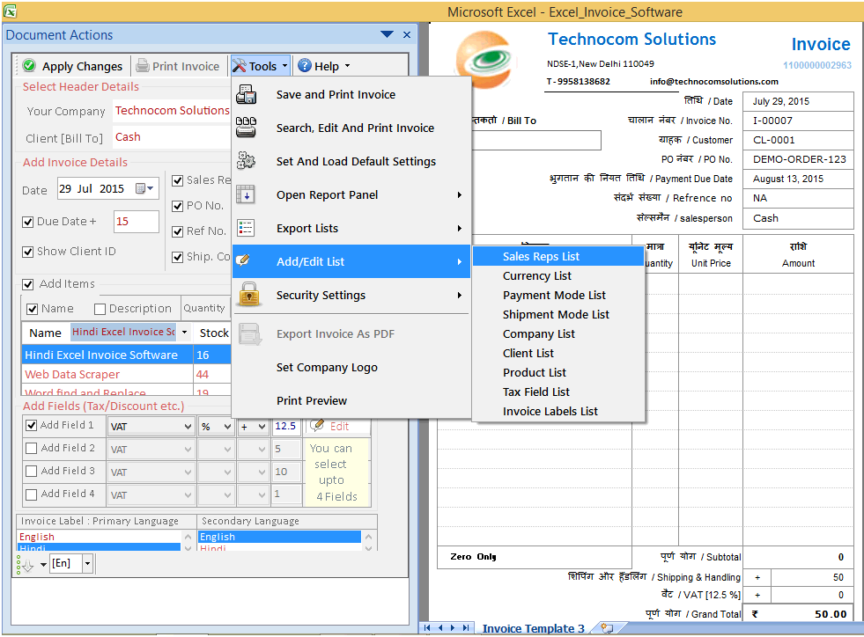Open the Add Field 2 VAT dropdown
Viewport: 864px width, 637px height.
188,450
